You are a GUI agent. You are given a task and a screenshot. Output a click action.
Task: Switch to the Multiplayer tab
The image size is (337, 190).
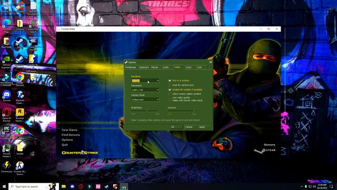[131, 68]
